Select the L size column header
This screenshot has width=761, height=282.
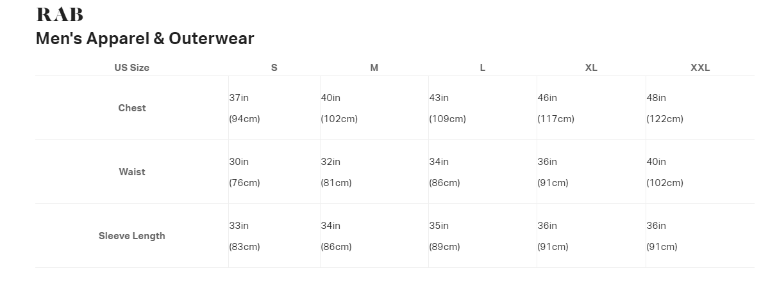click(x=482, y=68)
